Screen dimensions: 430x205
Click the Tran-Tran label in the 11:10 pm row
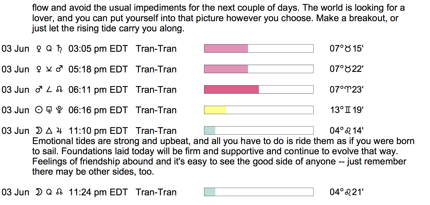point(156,131)
